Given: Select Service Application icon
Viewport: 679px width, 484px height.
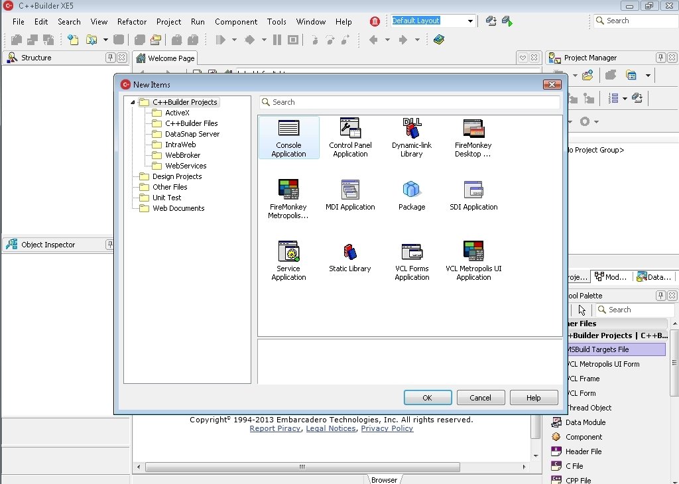Looking at the screenshot, I should tap(288, 261).
